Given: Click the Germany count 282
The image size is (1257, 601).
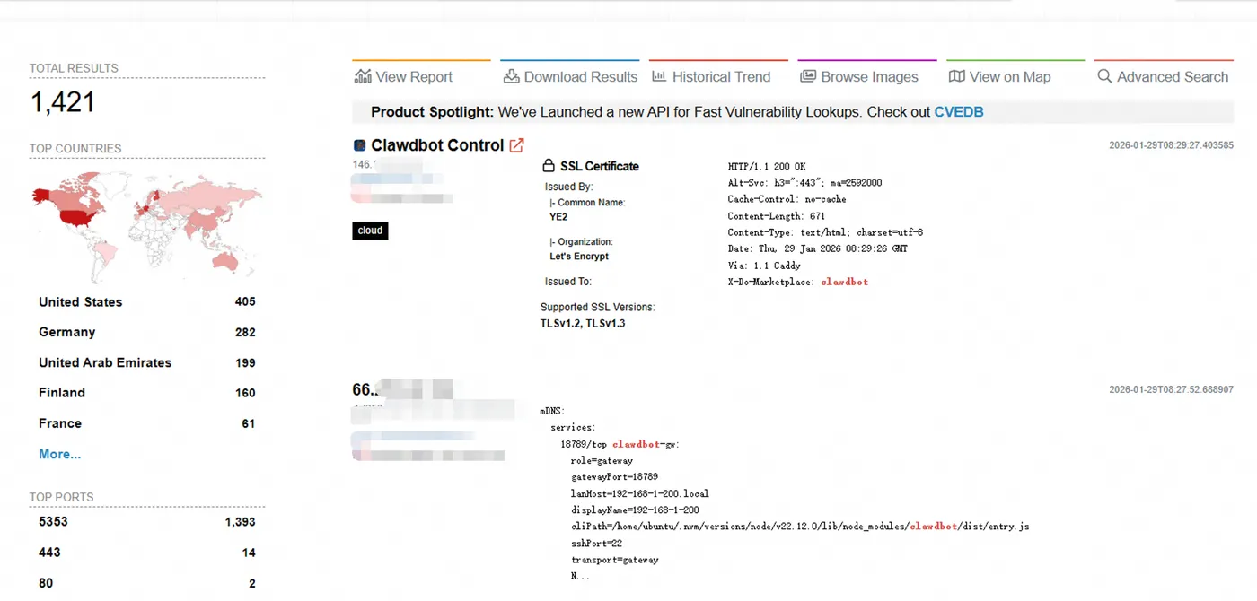Looking at the screenshot, I should (x=245, y=333).
